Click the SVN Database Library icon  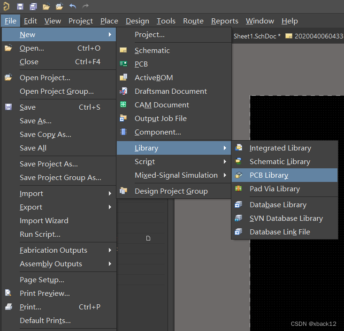pos(238,218)
